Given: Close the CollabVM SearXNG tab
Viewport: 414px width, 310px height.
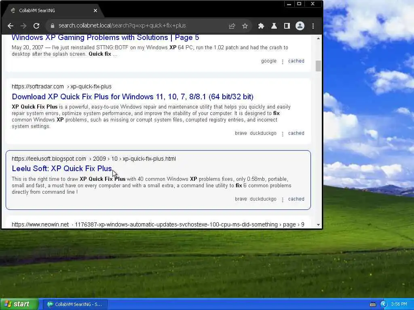Looking at the screenshot, I should click(95, 10).
